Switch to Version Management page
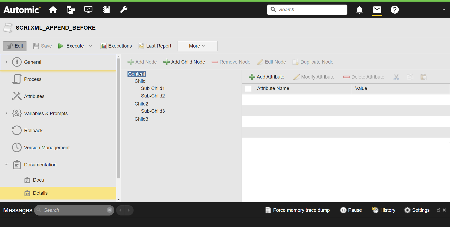450x227 pixels. pos(47,148)
